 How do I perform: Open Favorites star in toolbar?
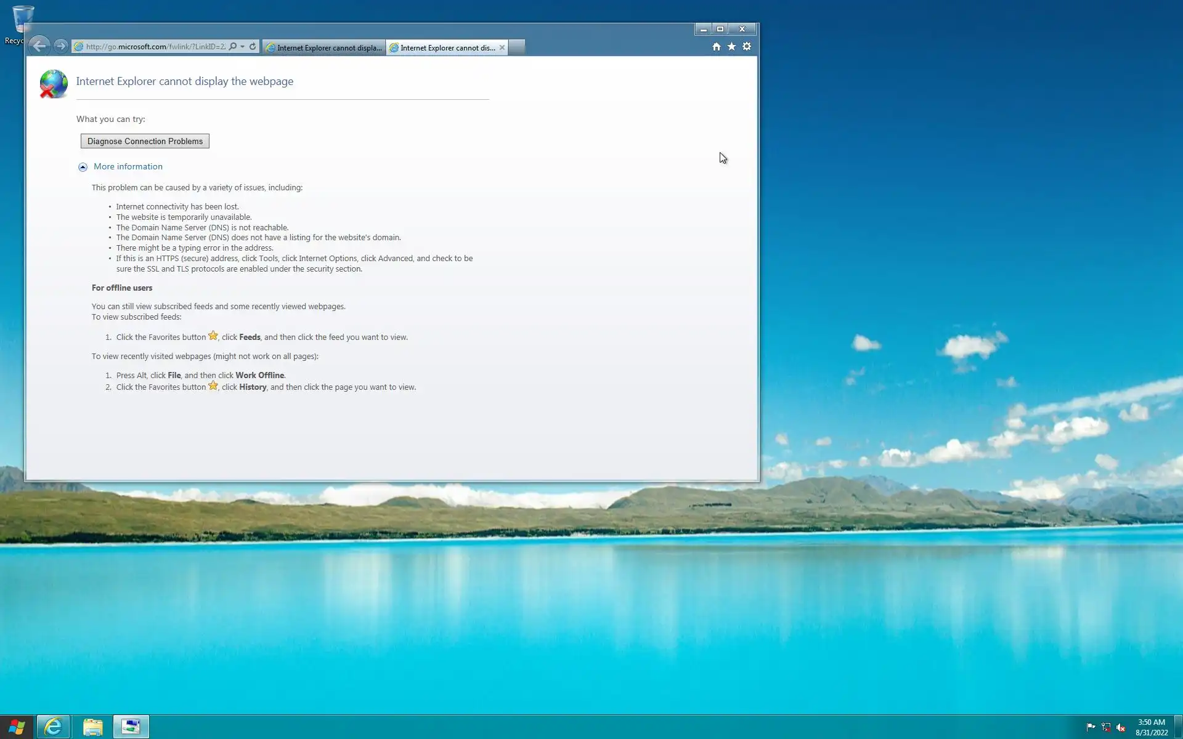(x=731, y=47)
